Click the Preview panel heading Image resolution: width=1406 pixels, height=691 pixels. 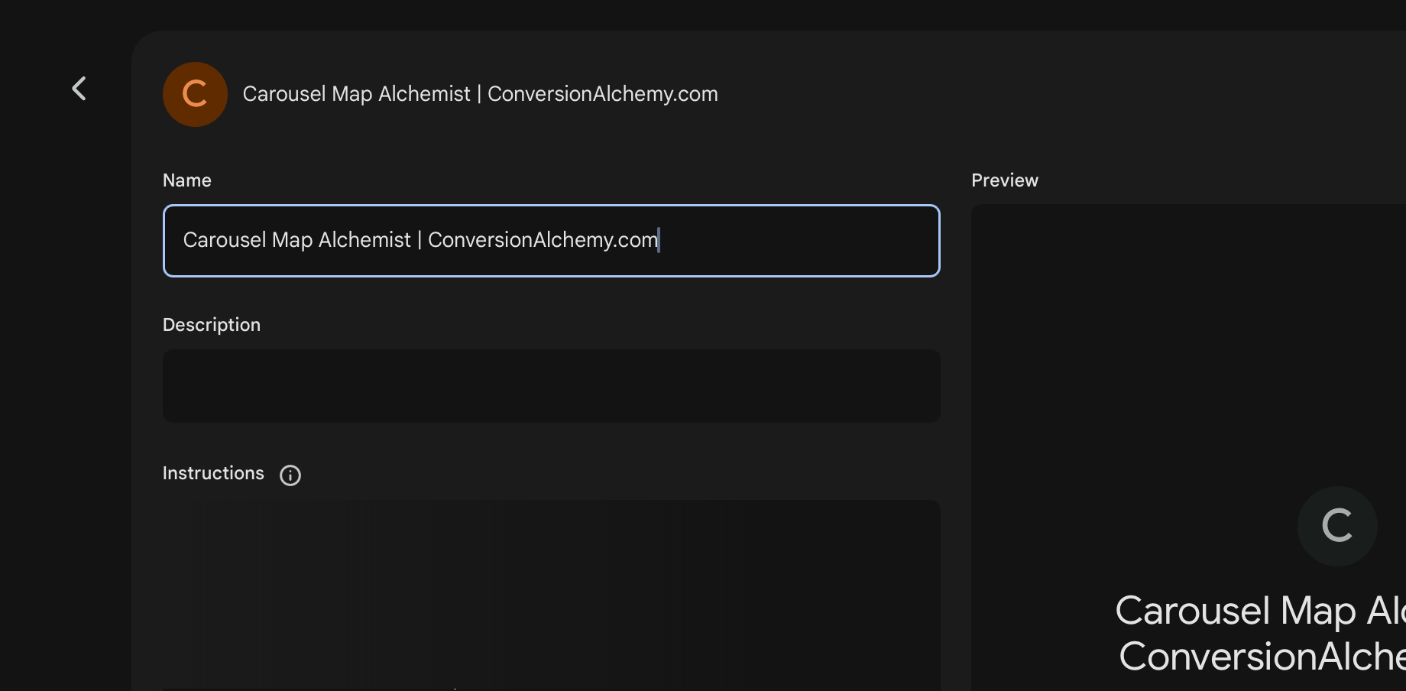coord(1005,180)
